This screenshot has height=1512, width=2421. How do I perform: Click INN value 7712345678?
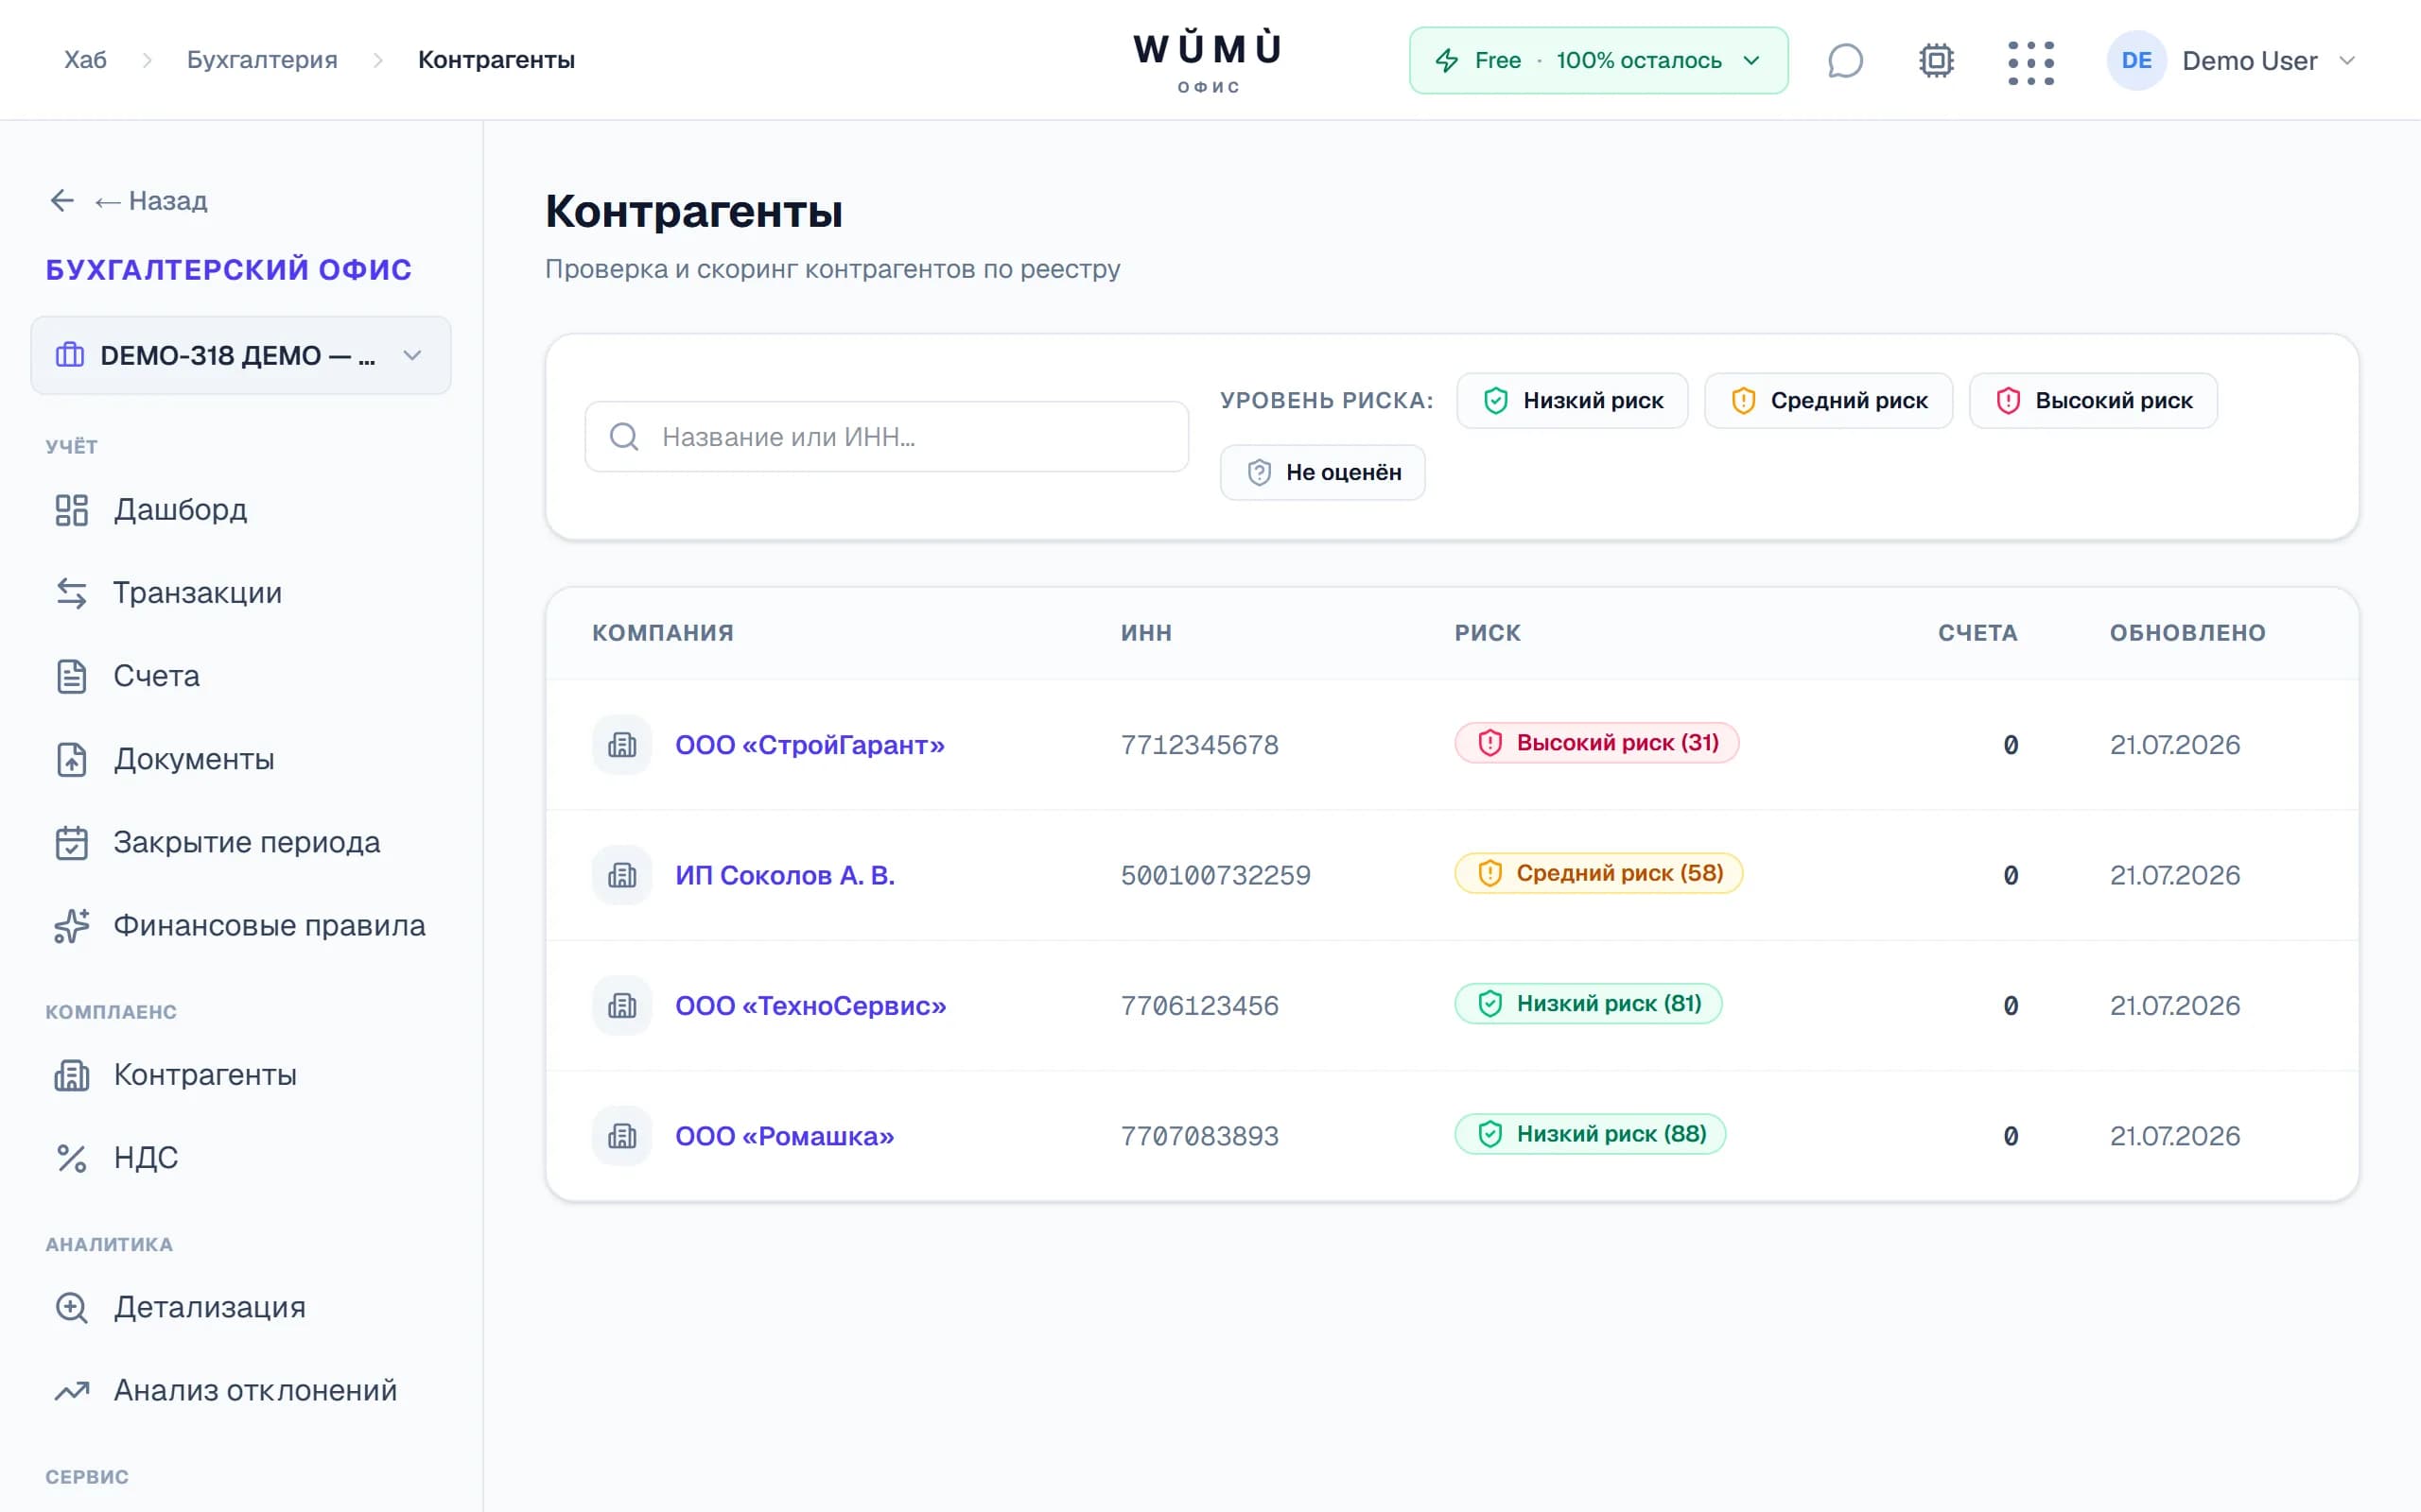tap(1199, 745)
